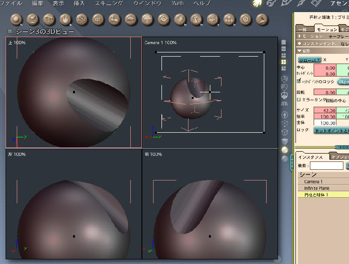
Task: Click the 検索 search field
Action: (326, 166)
